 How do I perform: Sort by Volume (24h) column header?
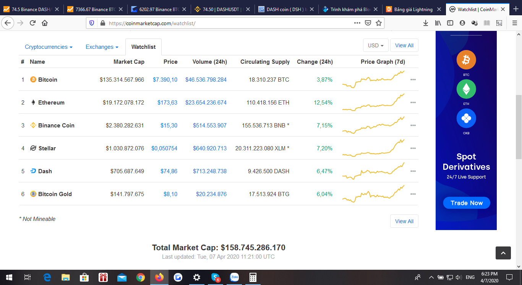[210, 62]
